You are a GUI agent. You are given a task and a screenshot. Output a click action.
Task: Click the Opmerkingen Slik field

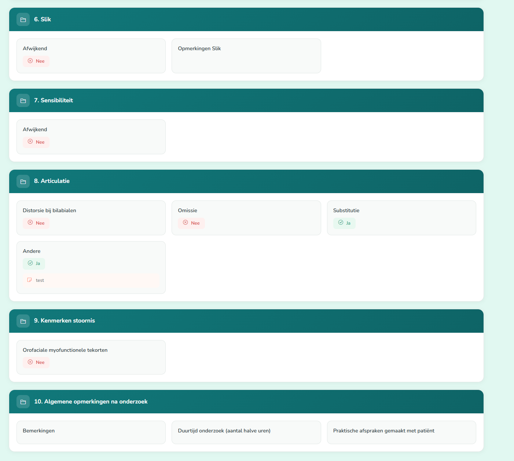pyautogui.click(x=246, y=56)
